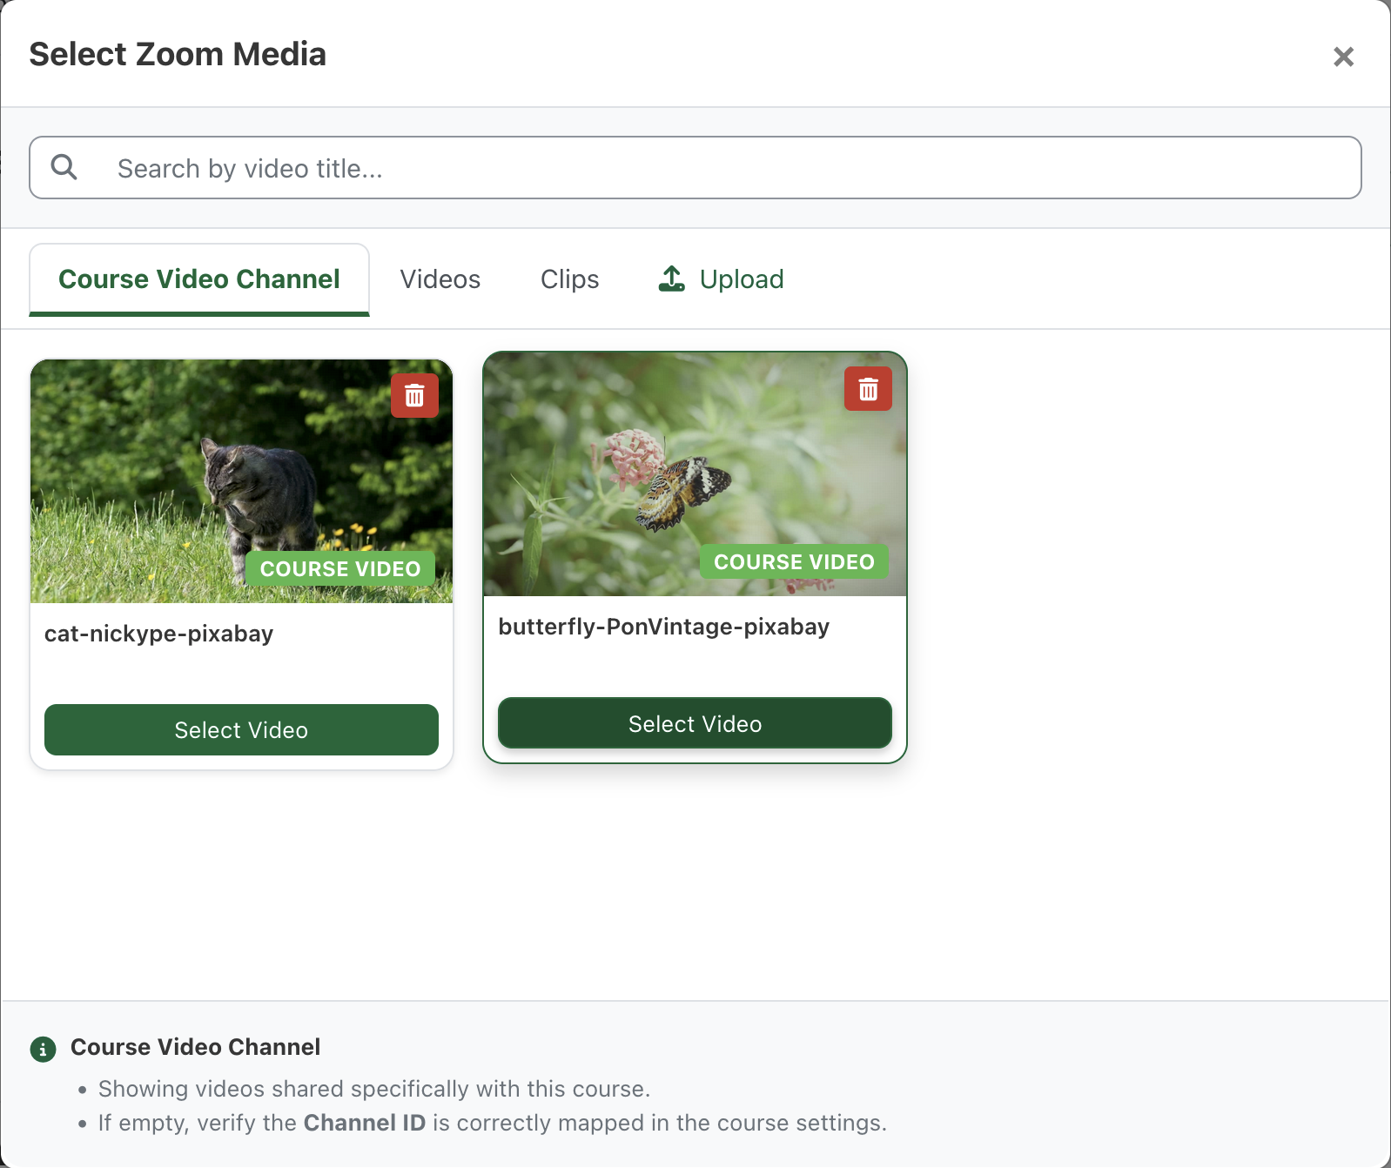Click the cat video thumbnail
Viewport: 1391px width, 1168px height.
pyautogui.click(x=241, y=481)
